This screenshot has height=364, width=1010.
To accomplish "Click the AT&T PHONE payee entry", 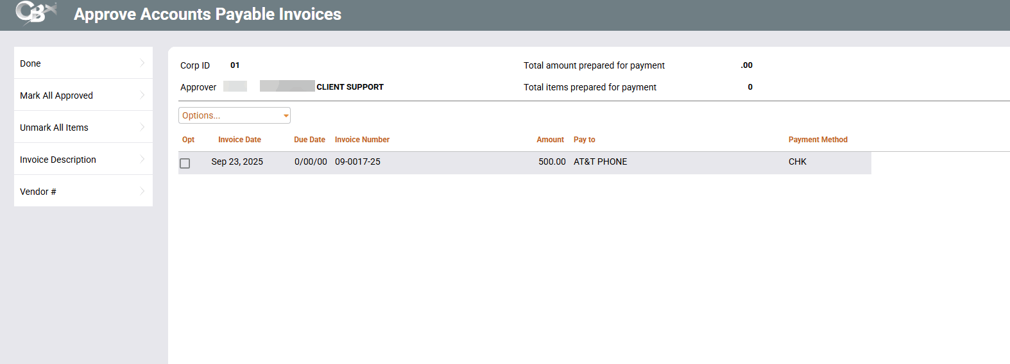I will click(x=600, y=161).
